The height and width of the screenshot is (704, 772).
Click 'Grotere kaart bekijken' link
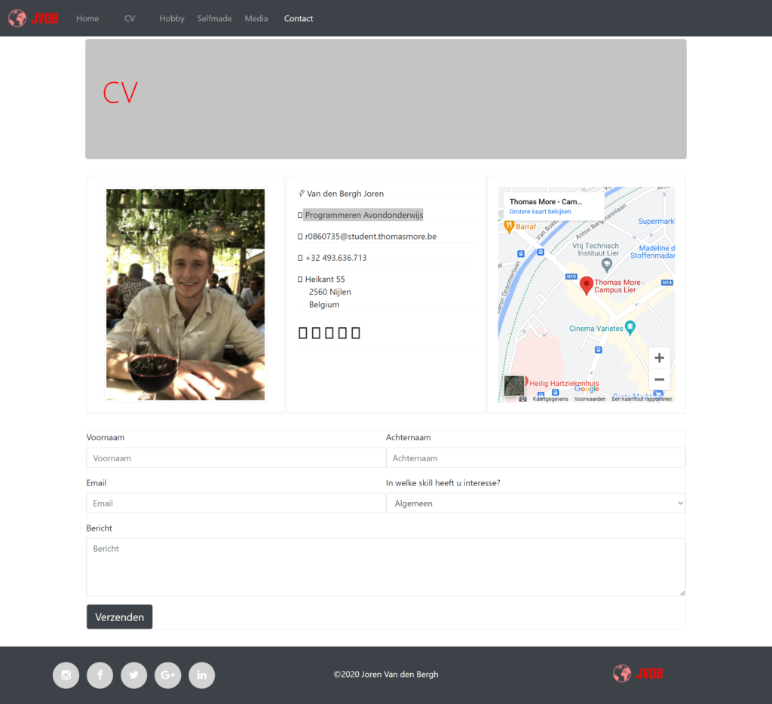[x=540, y=212]
